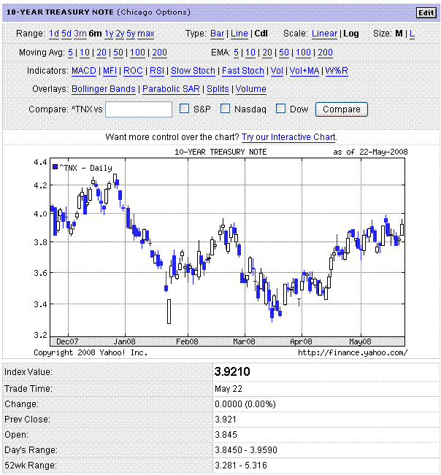Overlay Bollinger Bands on chart
Image resolution: width=441 pixels, height=475 pixels.
tap(103, 89)
